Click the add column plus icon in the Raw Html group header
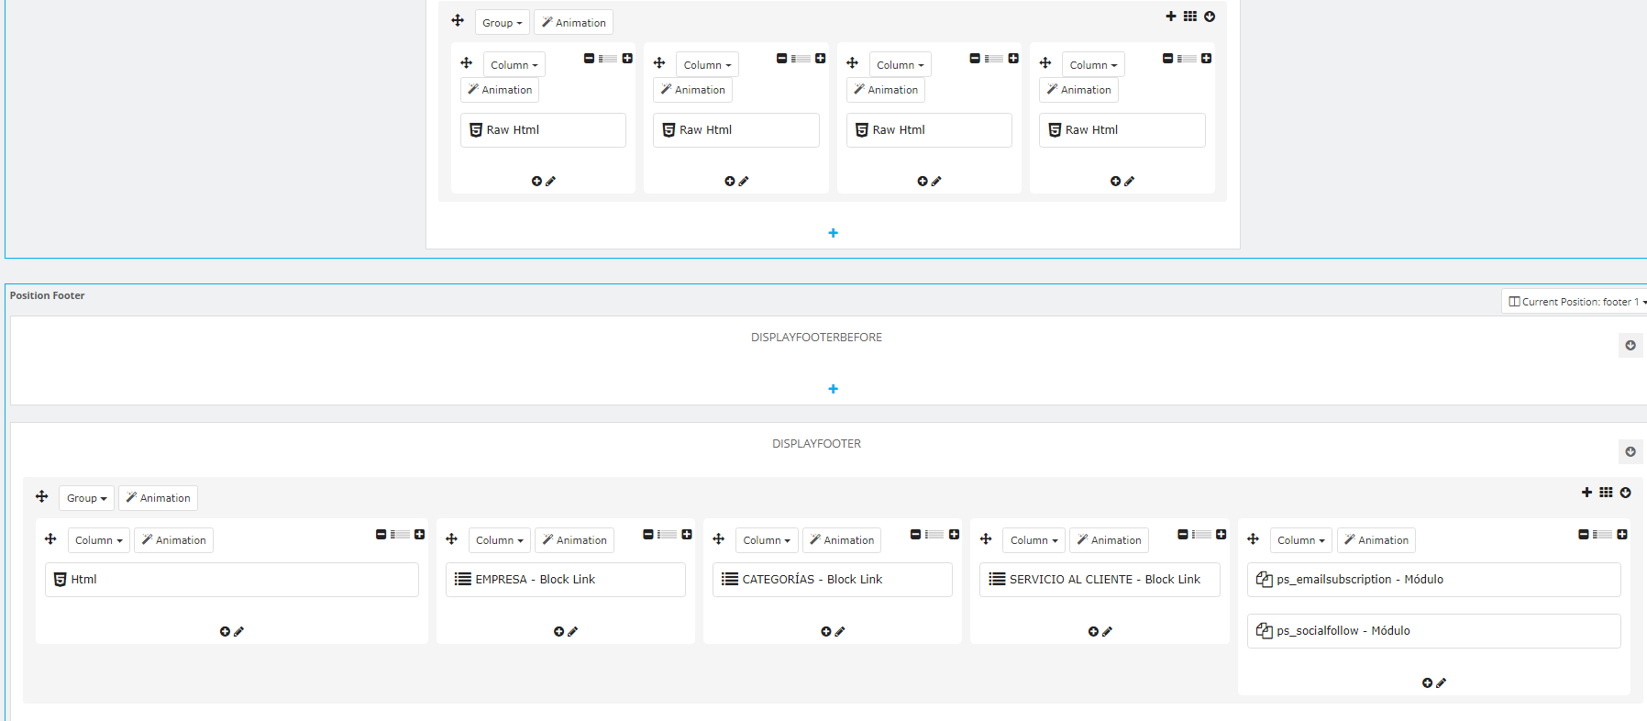 (1171, 17)
